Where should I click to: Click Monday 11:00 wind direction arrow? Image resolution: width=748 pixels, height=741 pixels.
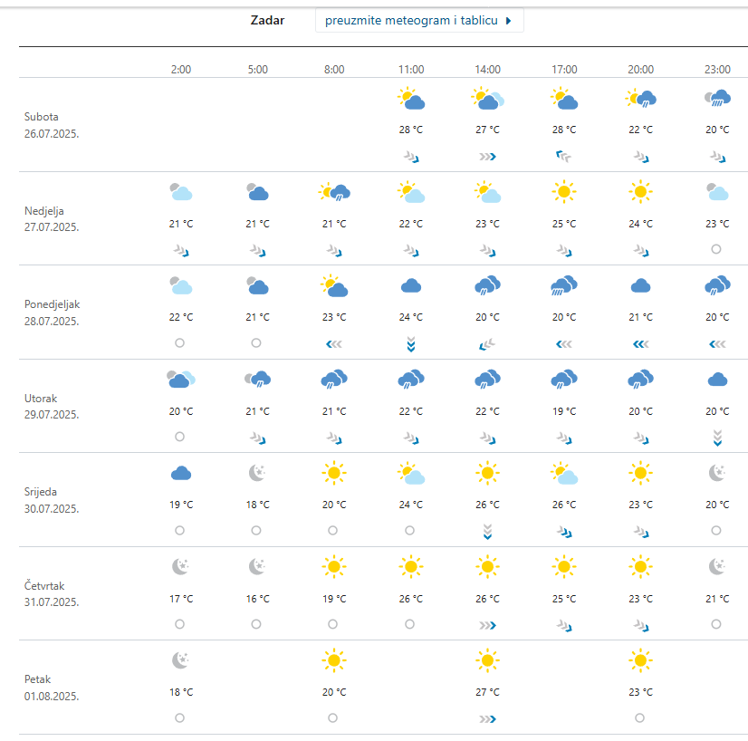(411, 343)
